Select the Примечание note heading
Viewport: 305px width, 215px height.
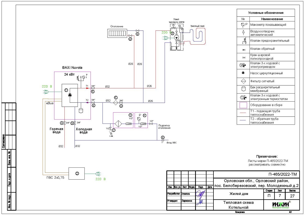point(267,156)
